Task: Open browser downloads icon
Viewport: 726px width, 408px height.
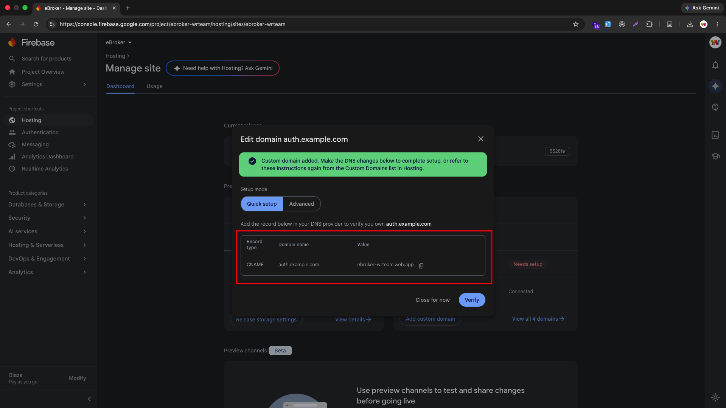Action: tap(690, 24)
